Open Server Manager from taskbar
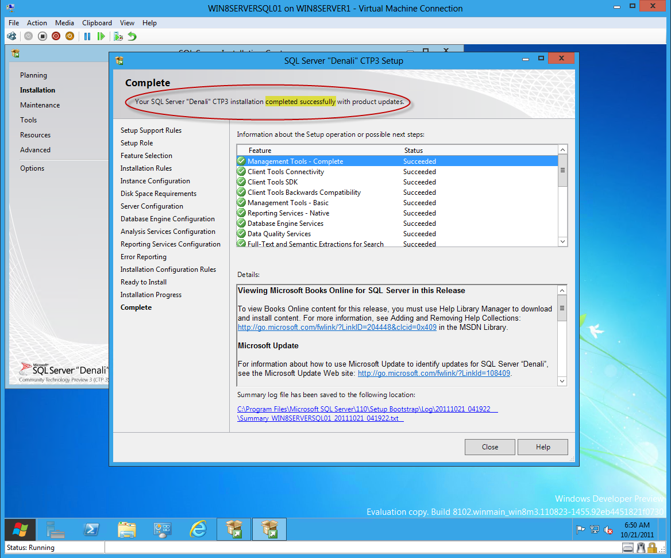The image size is (671, 558). 56,529
